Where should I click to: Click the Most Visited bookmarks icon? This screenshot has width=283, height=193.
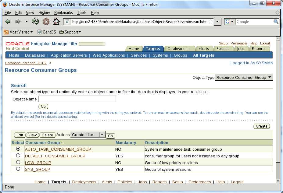[x=6, y=32]
